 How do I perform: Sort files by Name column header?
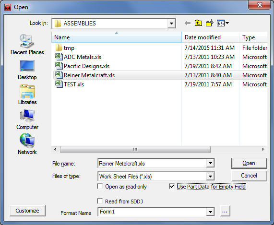click(117, 37)
